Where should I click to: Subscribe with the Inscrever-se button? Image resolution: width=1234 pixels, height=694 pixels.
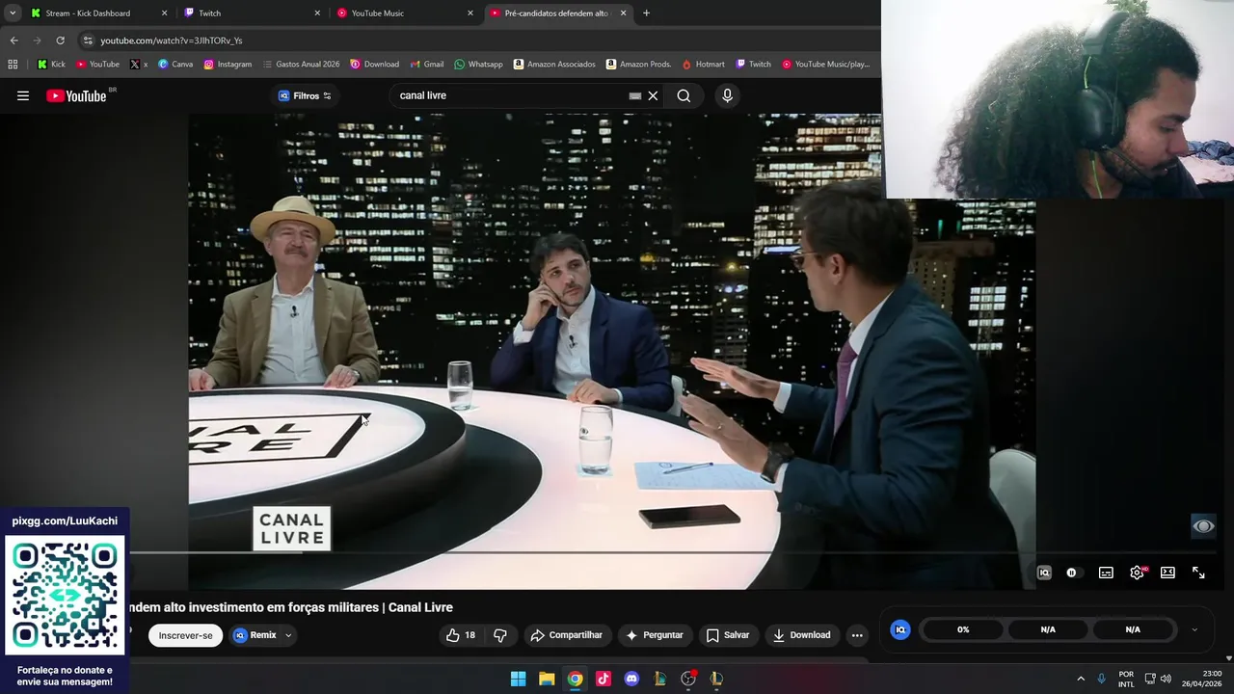pos(185,635)
